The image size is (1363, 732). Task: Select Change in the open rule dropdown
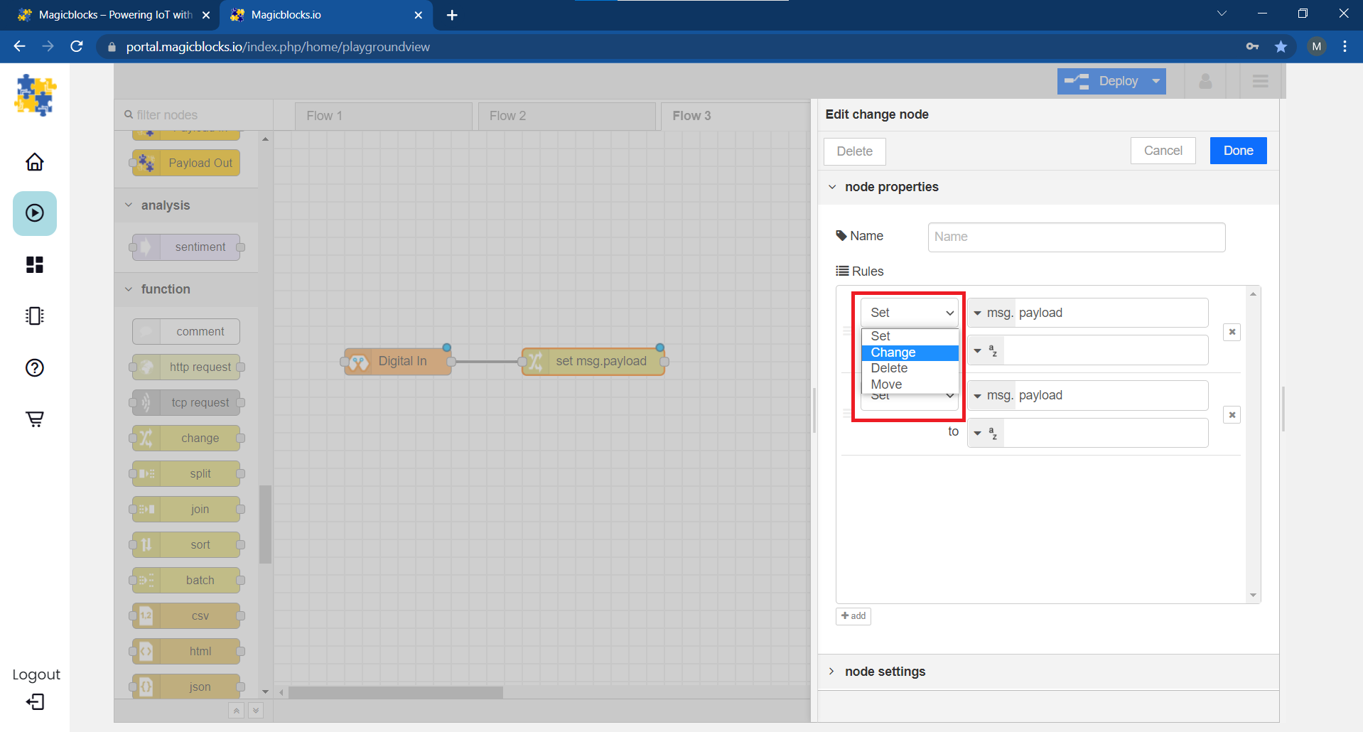coord(893,352)
